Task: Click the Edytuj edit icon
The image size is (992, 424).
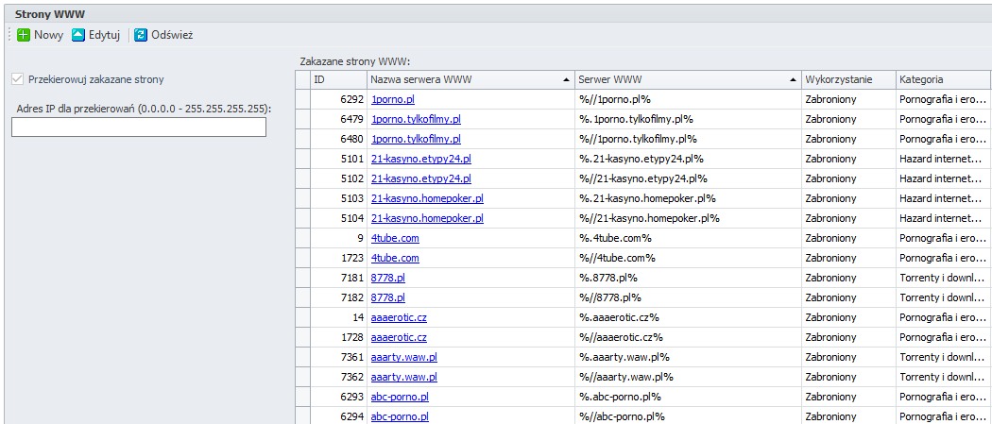Action: [78, 35]
